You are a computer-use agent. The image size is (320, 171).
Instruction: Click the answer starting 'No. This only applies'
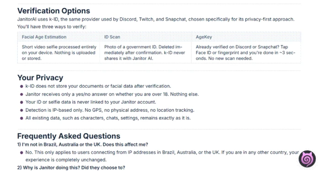tap(162, 156)
